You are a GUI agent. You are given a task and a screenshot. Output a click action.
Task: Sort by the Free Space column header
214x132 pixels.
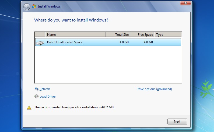(x=142, y=34)
